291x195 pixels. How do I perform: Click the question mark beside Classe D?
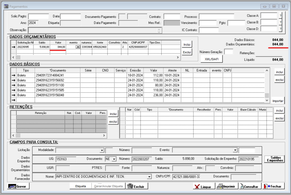click(x=280, y=29)
